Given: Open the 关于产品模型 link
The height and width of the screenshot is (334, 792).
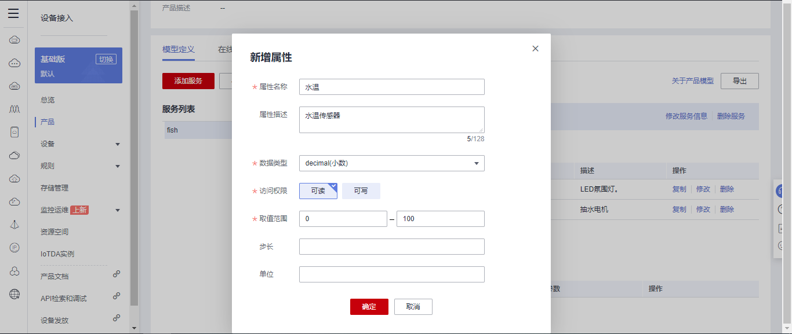Looking at the screenshot, I should (x=693, y=81).
